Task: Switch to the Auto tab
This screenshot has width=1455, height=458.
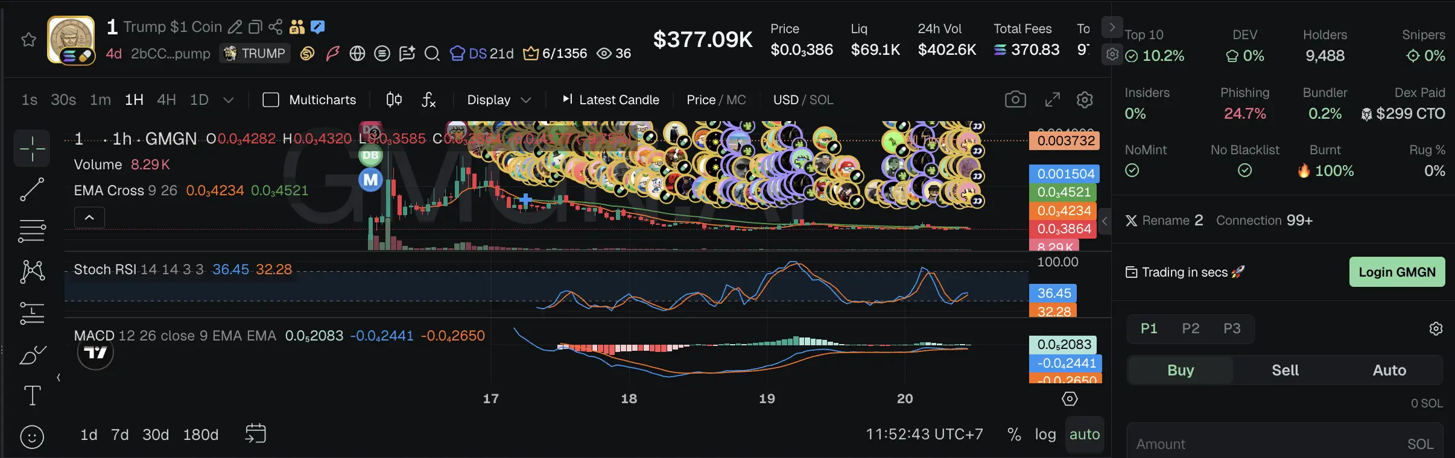Action: pyautogui.click(x=1389, y=370)
